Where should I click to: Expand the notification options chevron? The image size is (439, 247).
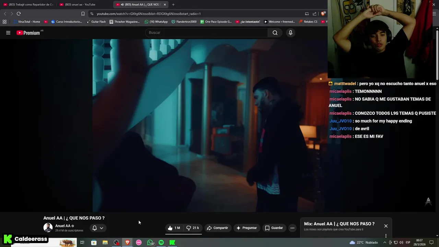102,228
